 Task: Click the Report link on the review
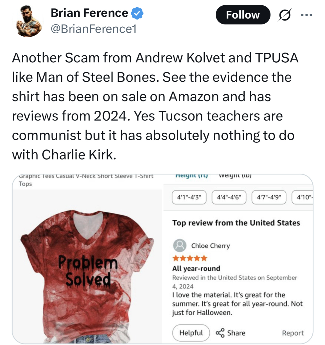point(293,333)
